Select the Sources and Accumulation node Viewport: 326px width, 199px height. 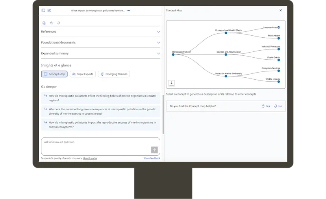tap(226, 55)
